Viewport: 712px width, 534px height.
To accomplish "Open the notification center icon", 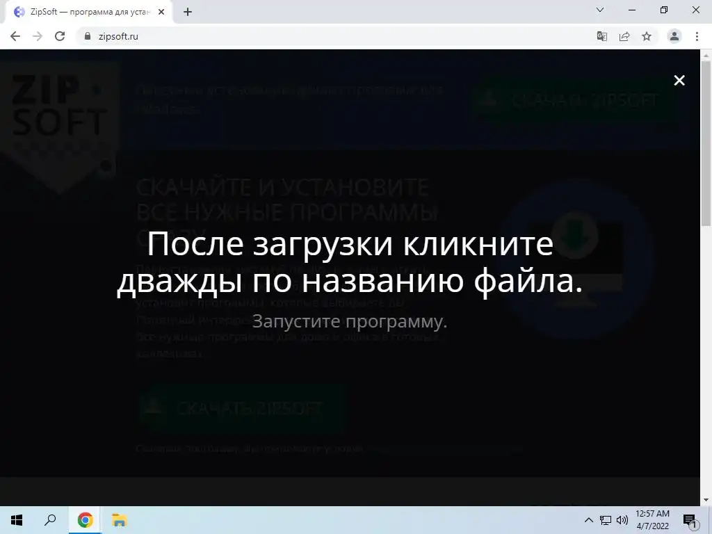I will coord(690,521).
